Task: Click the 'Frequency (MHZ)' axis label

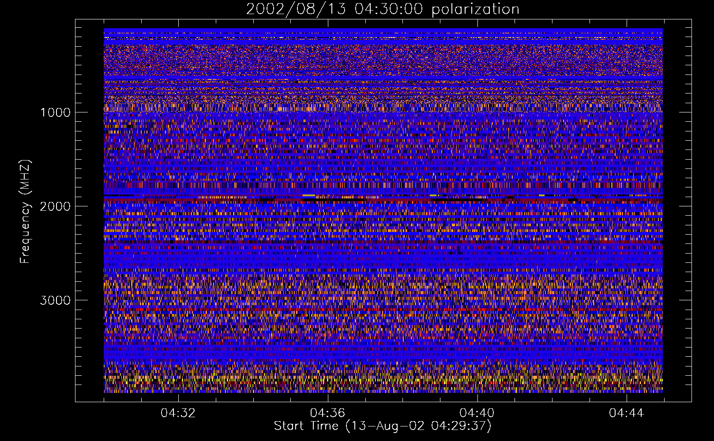Action: coord(25,212)
